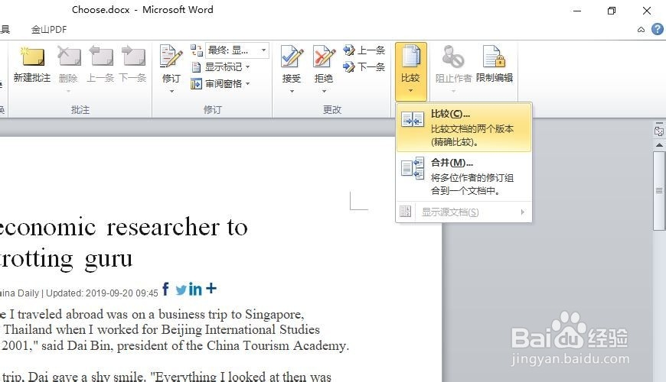Click the 新建批注 (New Comment) icon
This screenshot has height=382, width=666.
coord(32,57)
